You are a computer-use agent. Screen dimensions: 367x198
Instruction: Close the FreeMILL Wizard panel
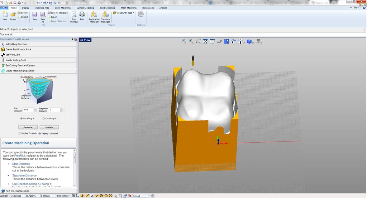(76, 39)
